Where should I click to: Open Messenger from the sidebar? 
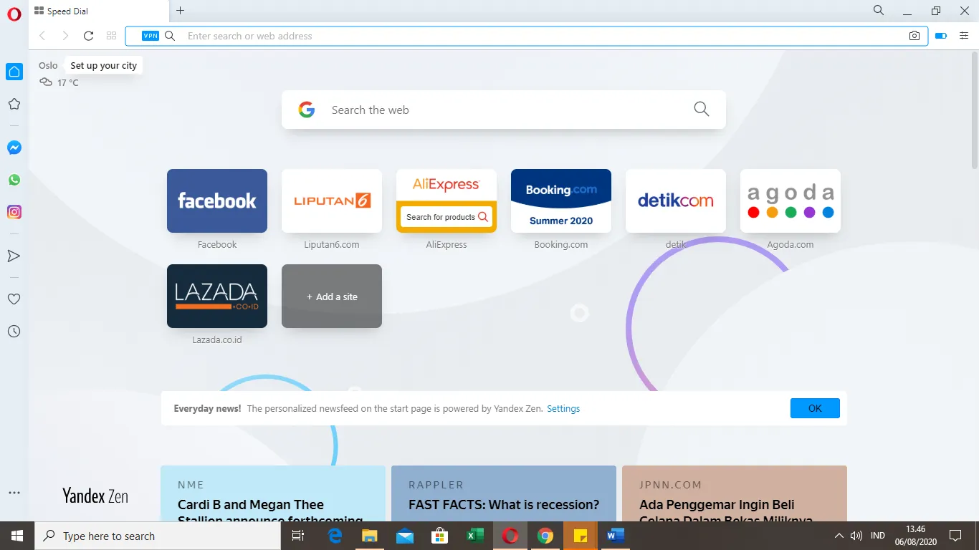14,148
